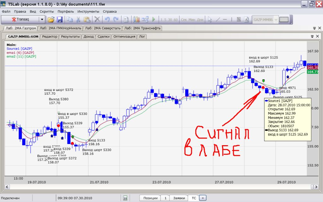323x202 pixels.
Task: Switch to Лаб: 2МА Транснефть tab
Action: click(x=142, y=28)
